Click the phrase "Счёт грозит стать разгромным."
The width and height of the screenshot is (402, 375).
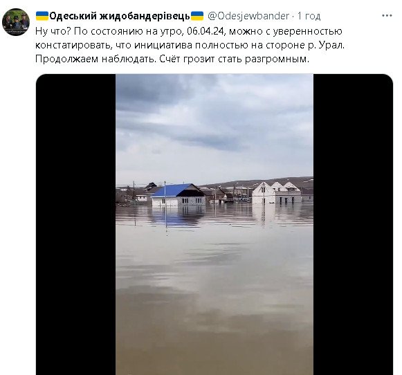tap(235, 59)
